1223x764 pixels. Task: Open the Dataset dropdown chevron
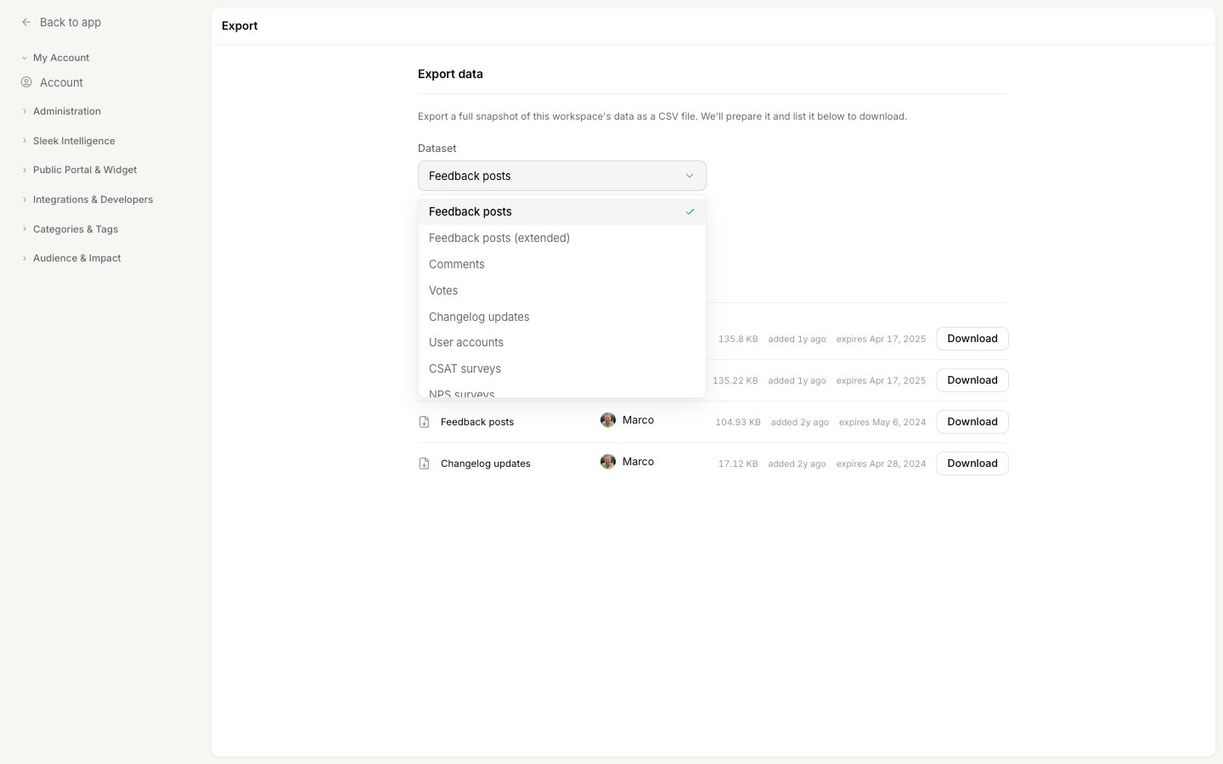(690, 176)
